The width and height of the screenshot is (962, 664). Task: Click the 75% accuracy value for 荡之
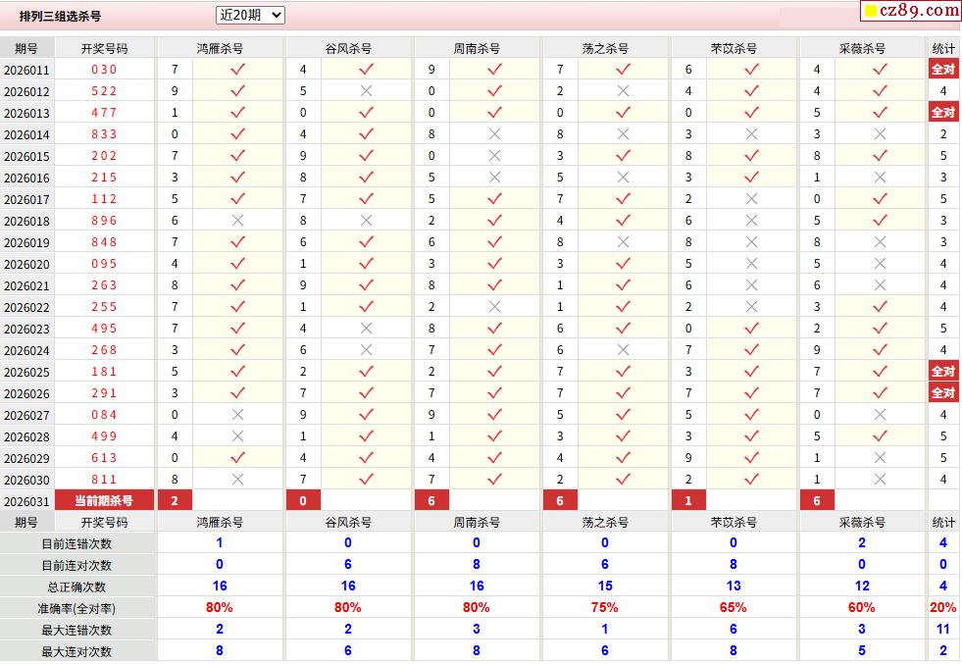coord(605,607)
